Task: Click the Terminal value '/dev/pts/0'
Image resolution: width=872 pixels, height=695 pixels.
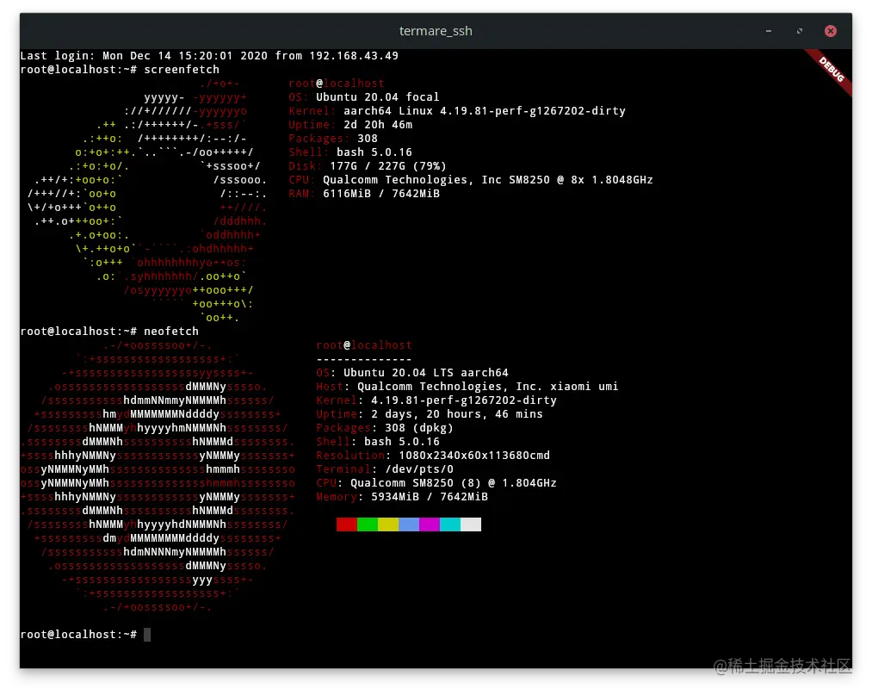Action: pos(419,469)
